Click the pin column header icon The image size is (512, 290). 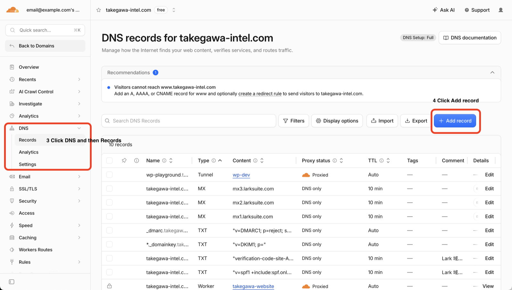124,161
